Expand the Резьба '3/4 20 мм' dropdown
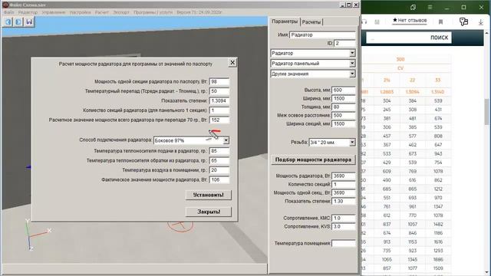Screen dimensions: 491x276 (352, 143)
